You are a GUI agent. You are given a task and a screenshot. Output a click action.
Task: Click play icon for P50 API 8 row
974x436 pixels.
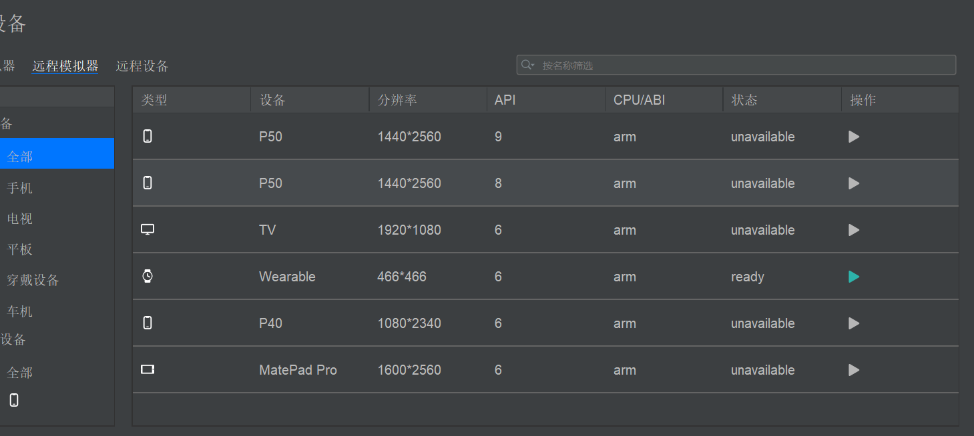pyautogui.click(x=853, y=183)
